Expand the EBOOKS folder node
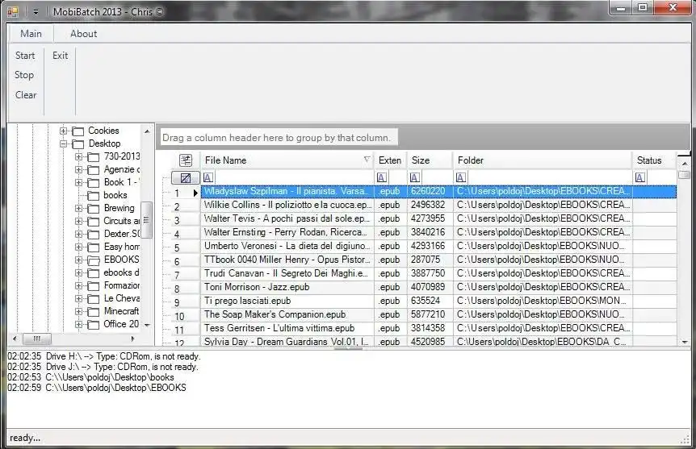696x449 pixels. point(78,260)
